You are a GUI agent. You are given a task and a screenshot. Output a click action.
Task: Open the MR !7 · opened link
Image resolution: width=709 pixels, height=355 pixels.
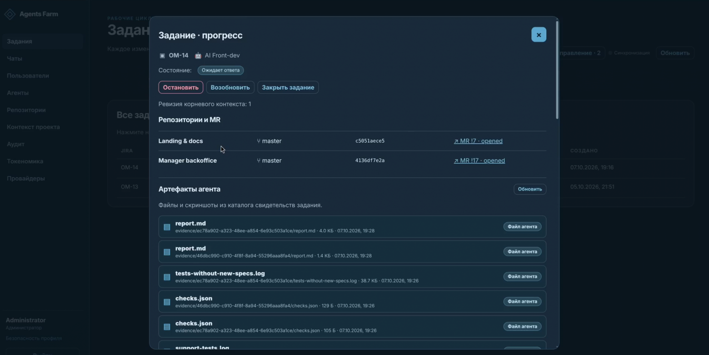[x=478, y=141]
